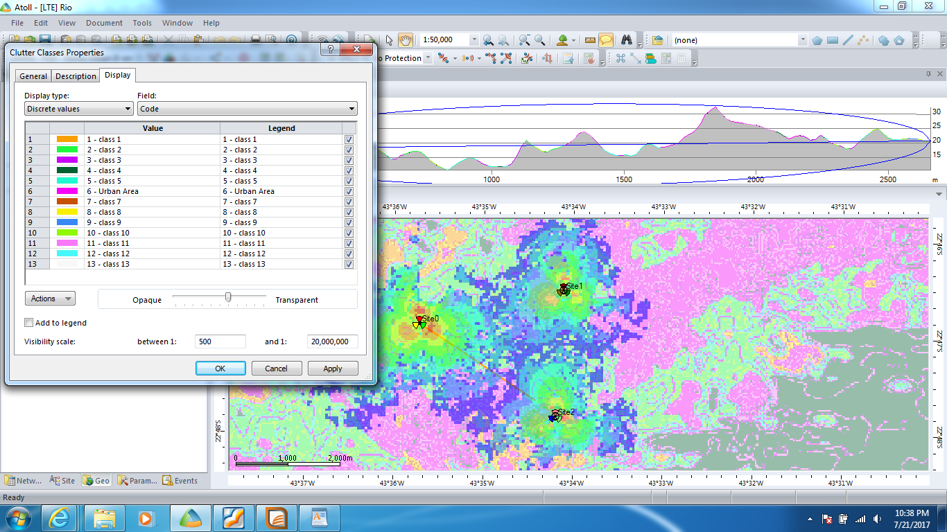The width and height of the screenshot is (947, 532).
Task: Uncheck the class 10 row checkbox
Action: (349, 233)
